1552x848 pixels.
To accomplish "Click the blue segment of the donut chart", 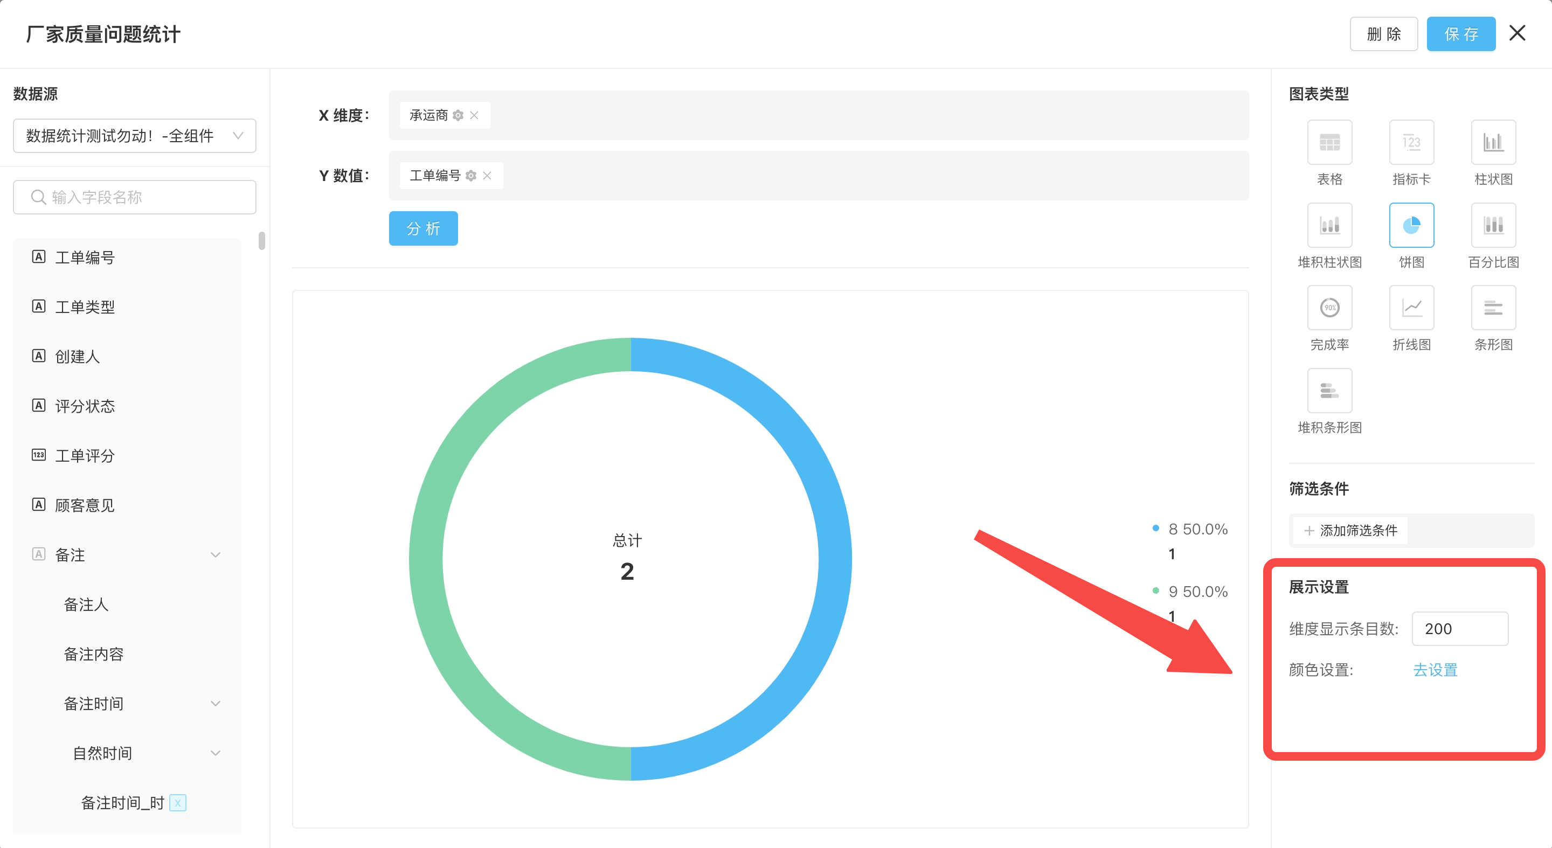I will tap(834, 559).
